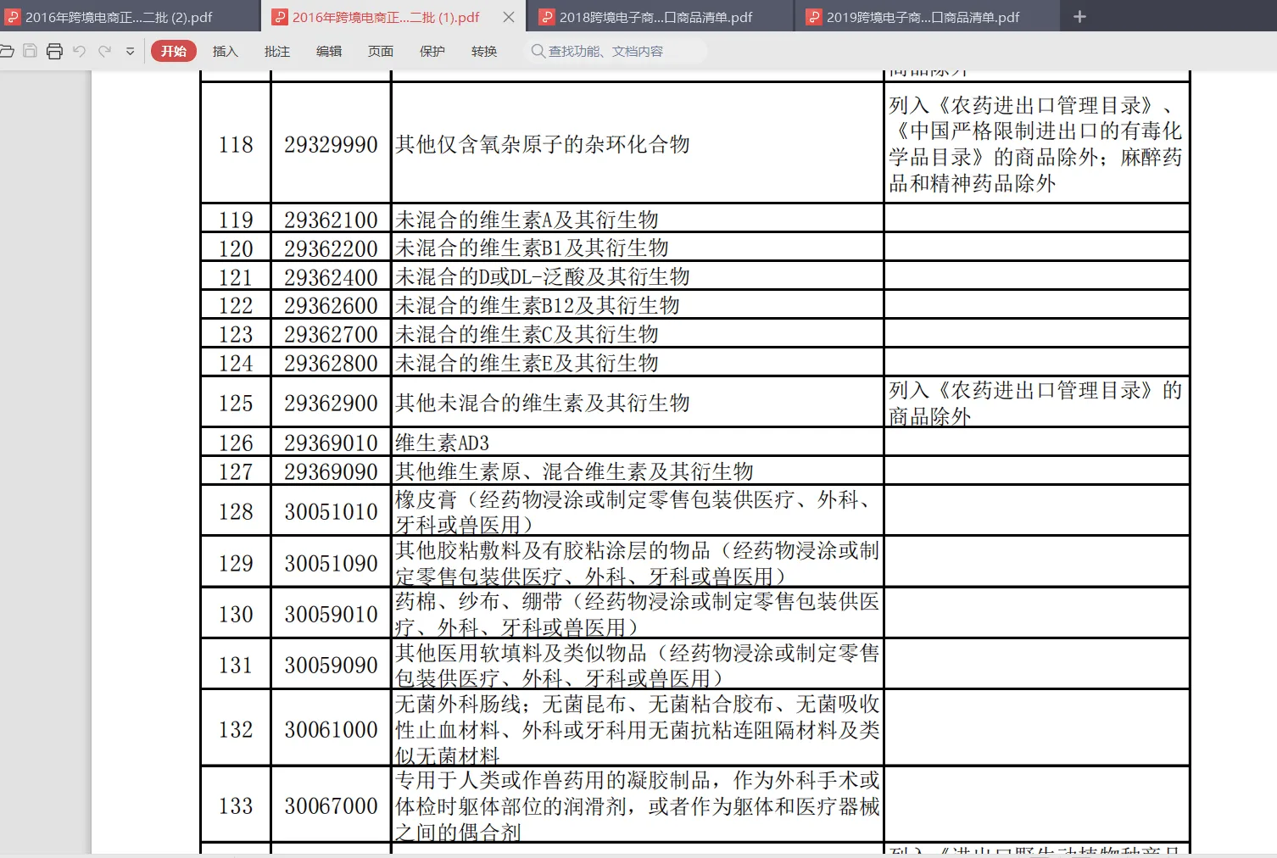Open the 页面 ribbon tab

pyautogui.click(x=380, y=51)
